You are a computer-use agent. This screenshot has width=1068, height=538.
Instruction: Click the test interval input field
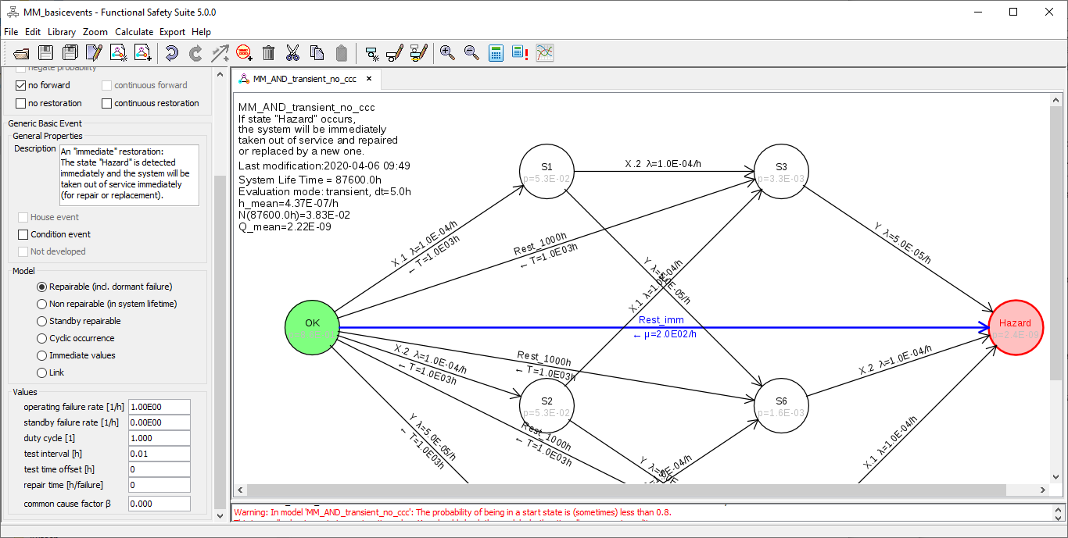pyautogui.click(x=159, y=454)
